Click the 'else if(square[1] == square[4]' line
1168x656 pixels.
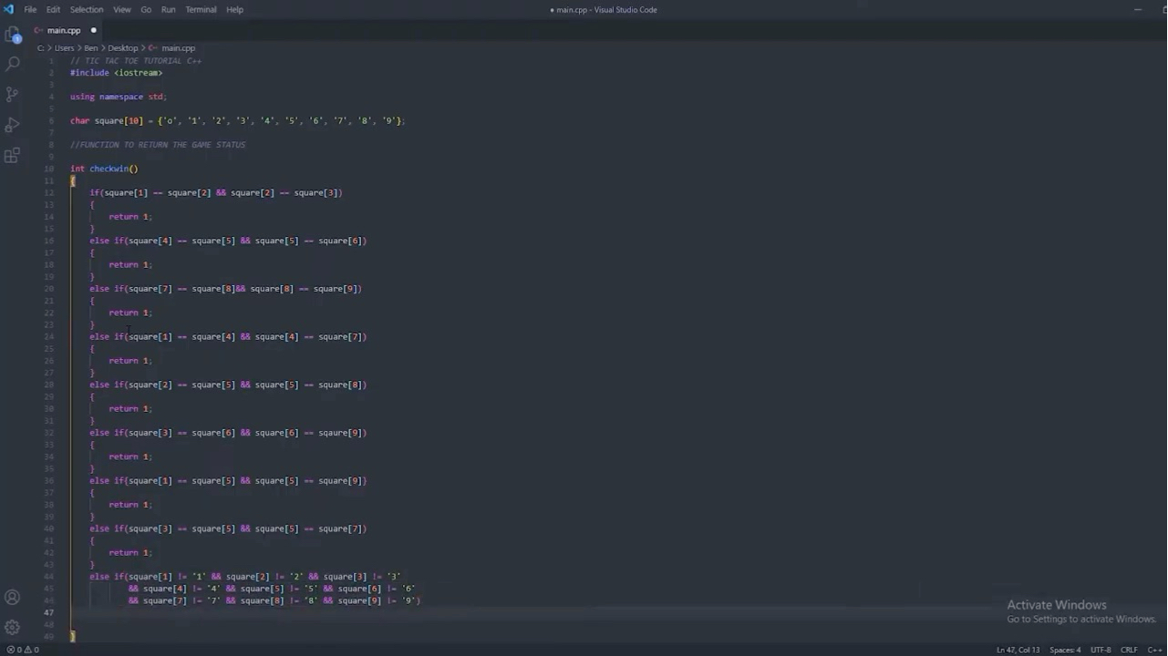click(228, 336)
